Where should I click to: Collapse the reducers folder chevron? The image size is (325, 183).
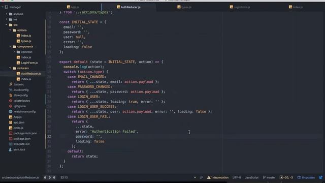(x=10, y=68)
